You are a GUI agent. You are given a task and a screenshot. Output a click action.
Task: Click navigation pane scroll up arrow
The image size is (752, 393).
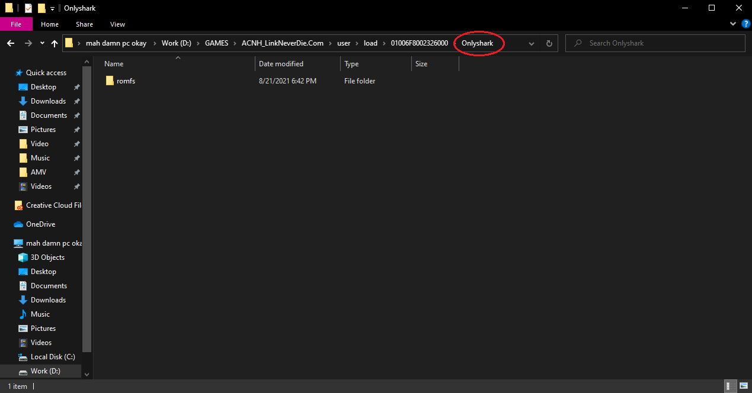[87, 62]
